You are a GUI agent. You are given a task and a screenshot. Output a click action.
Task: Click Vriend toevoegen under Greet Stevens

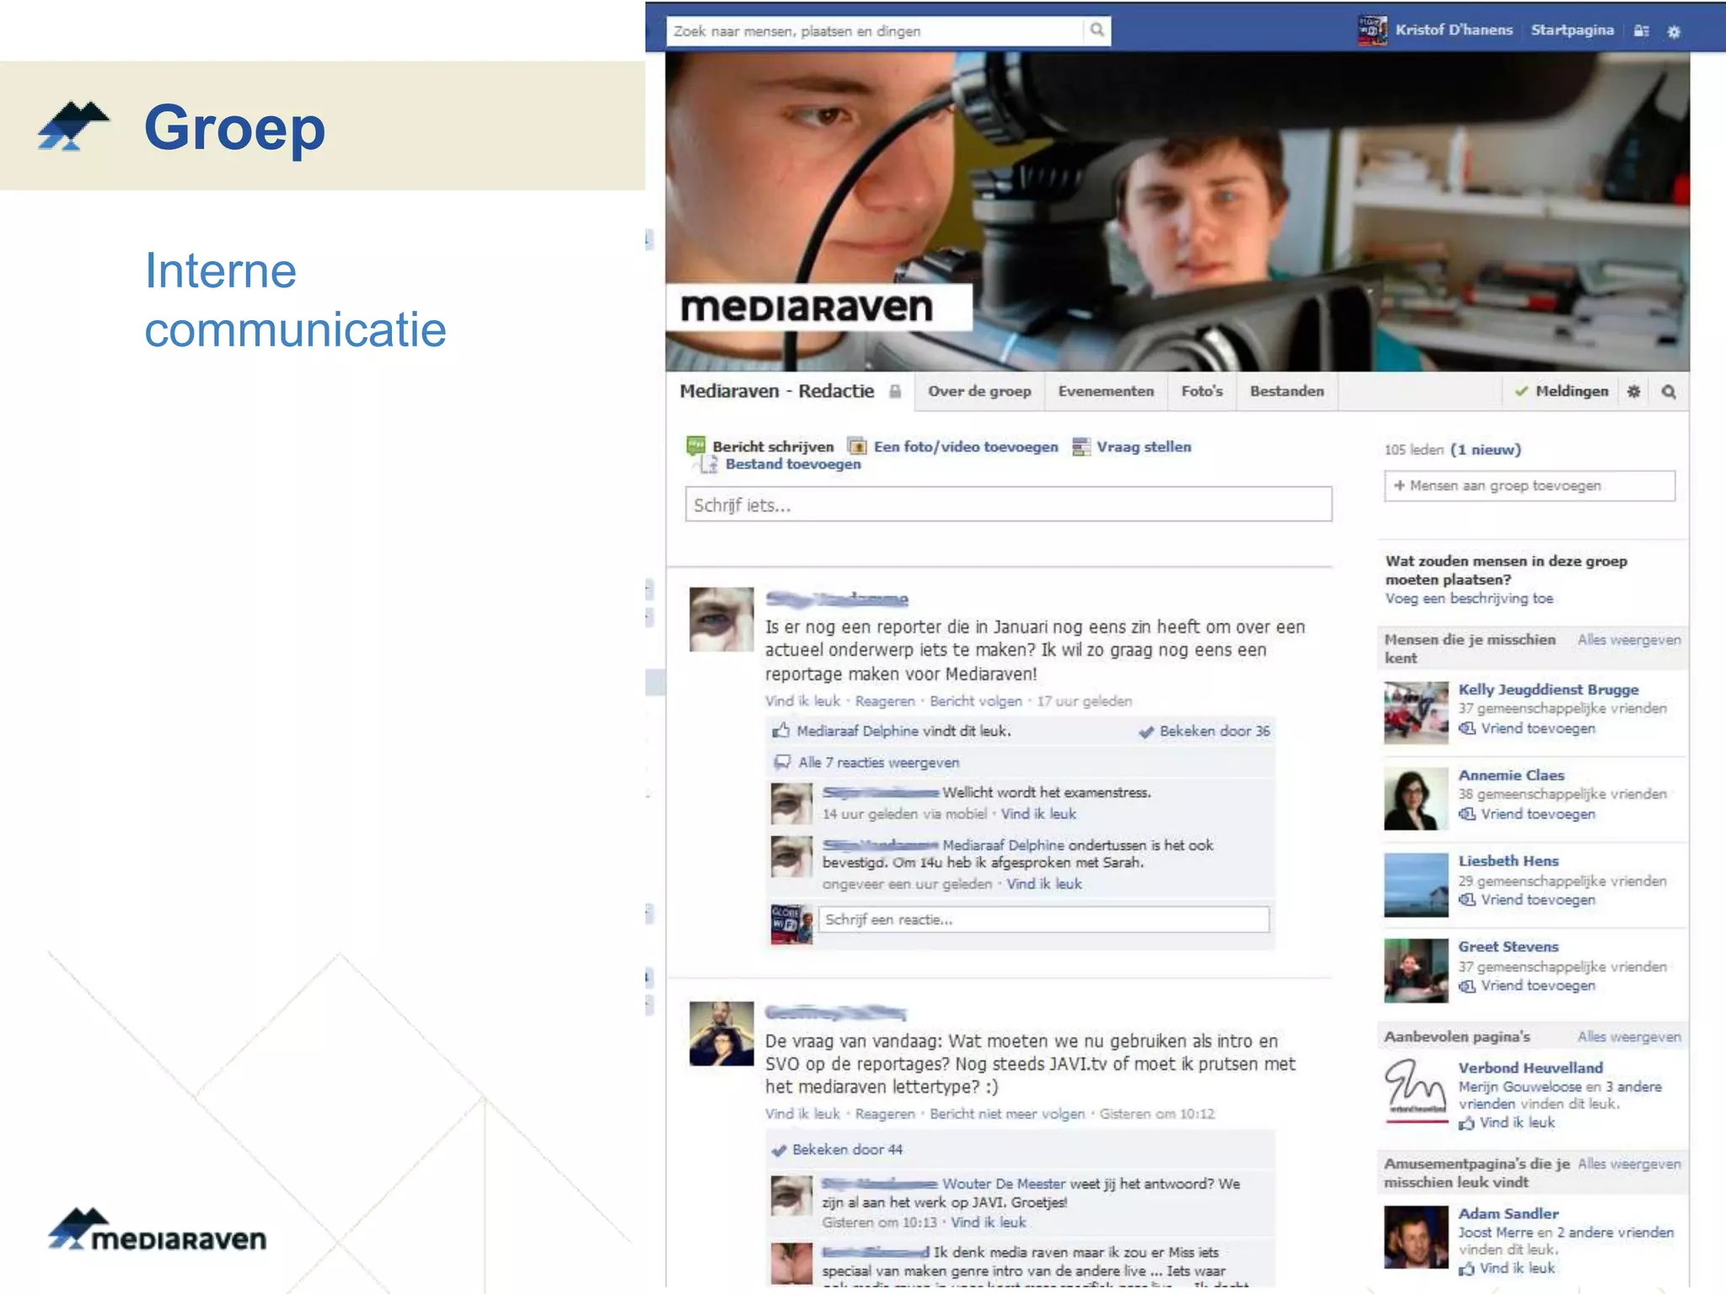1538,987
